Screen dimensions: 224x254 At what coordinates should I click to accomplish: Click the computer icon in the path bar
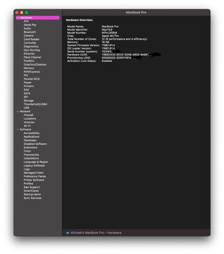(x=68, y=233)
